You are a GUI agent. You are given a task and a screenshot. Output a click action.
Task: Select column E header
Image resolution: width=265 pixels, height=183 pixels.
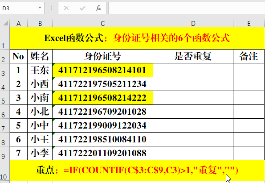click(249, 23)
